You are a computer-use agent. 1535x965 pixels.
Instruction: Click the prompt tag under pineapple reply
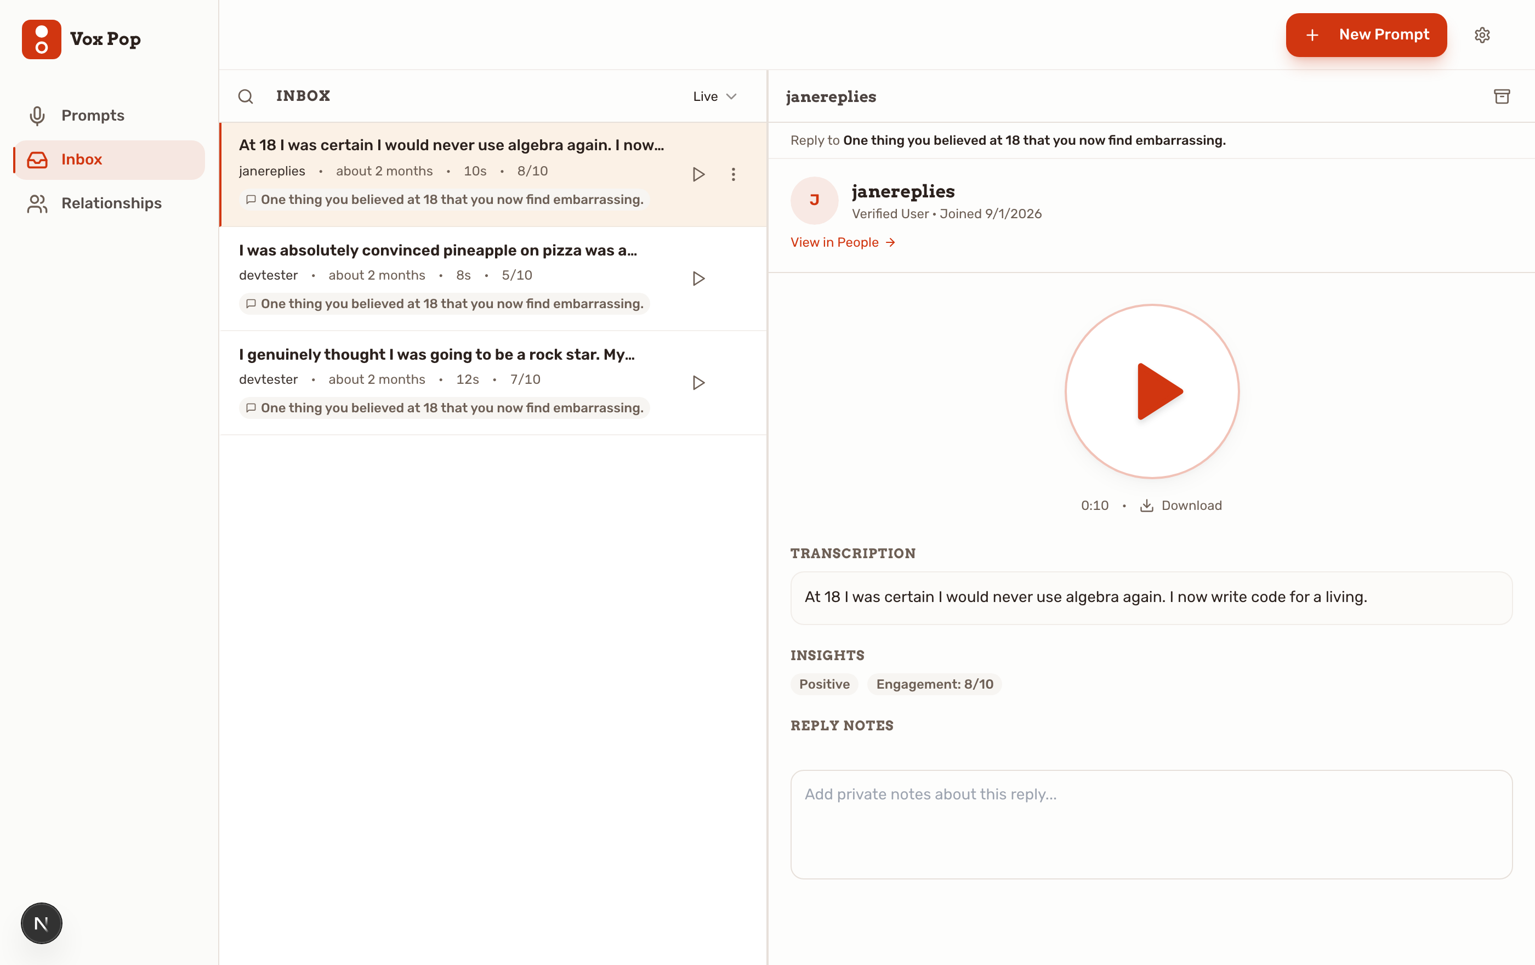coord(444,303)
